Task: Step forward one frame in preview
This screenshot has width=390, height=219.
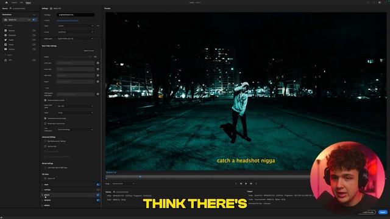Action: tap(251, 184)
